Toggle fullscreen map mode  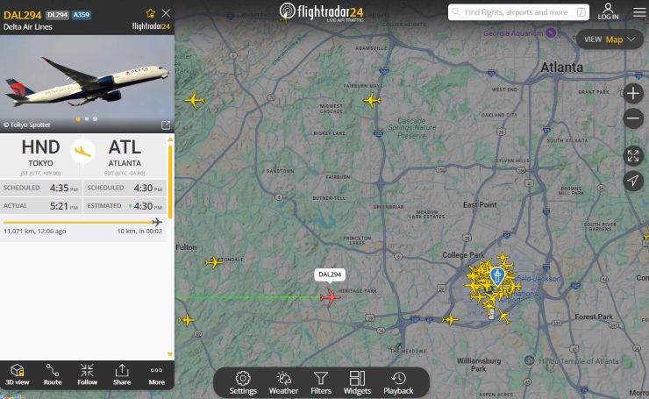(x=633, y=155)
